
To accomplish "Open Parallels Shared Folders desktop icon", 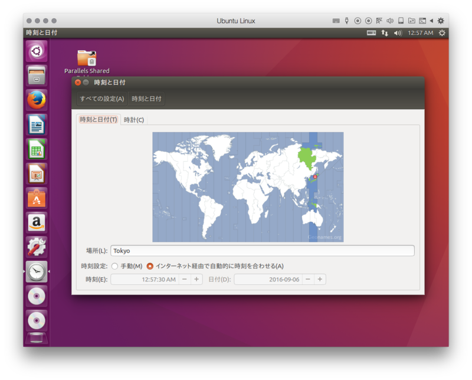I will coord(87,62).
